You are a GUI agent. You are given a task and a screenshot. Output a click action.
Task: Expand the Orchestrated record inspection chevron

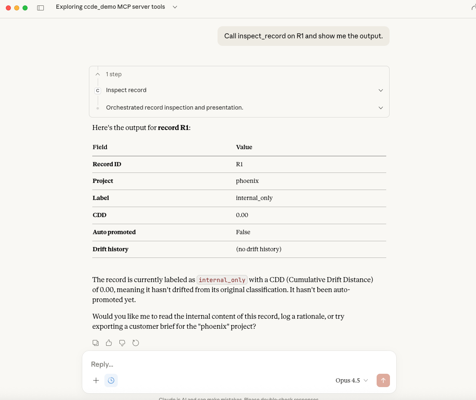coord(380,108)
